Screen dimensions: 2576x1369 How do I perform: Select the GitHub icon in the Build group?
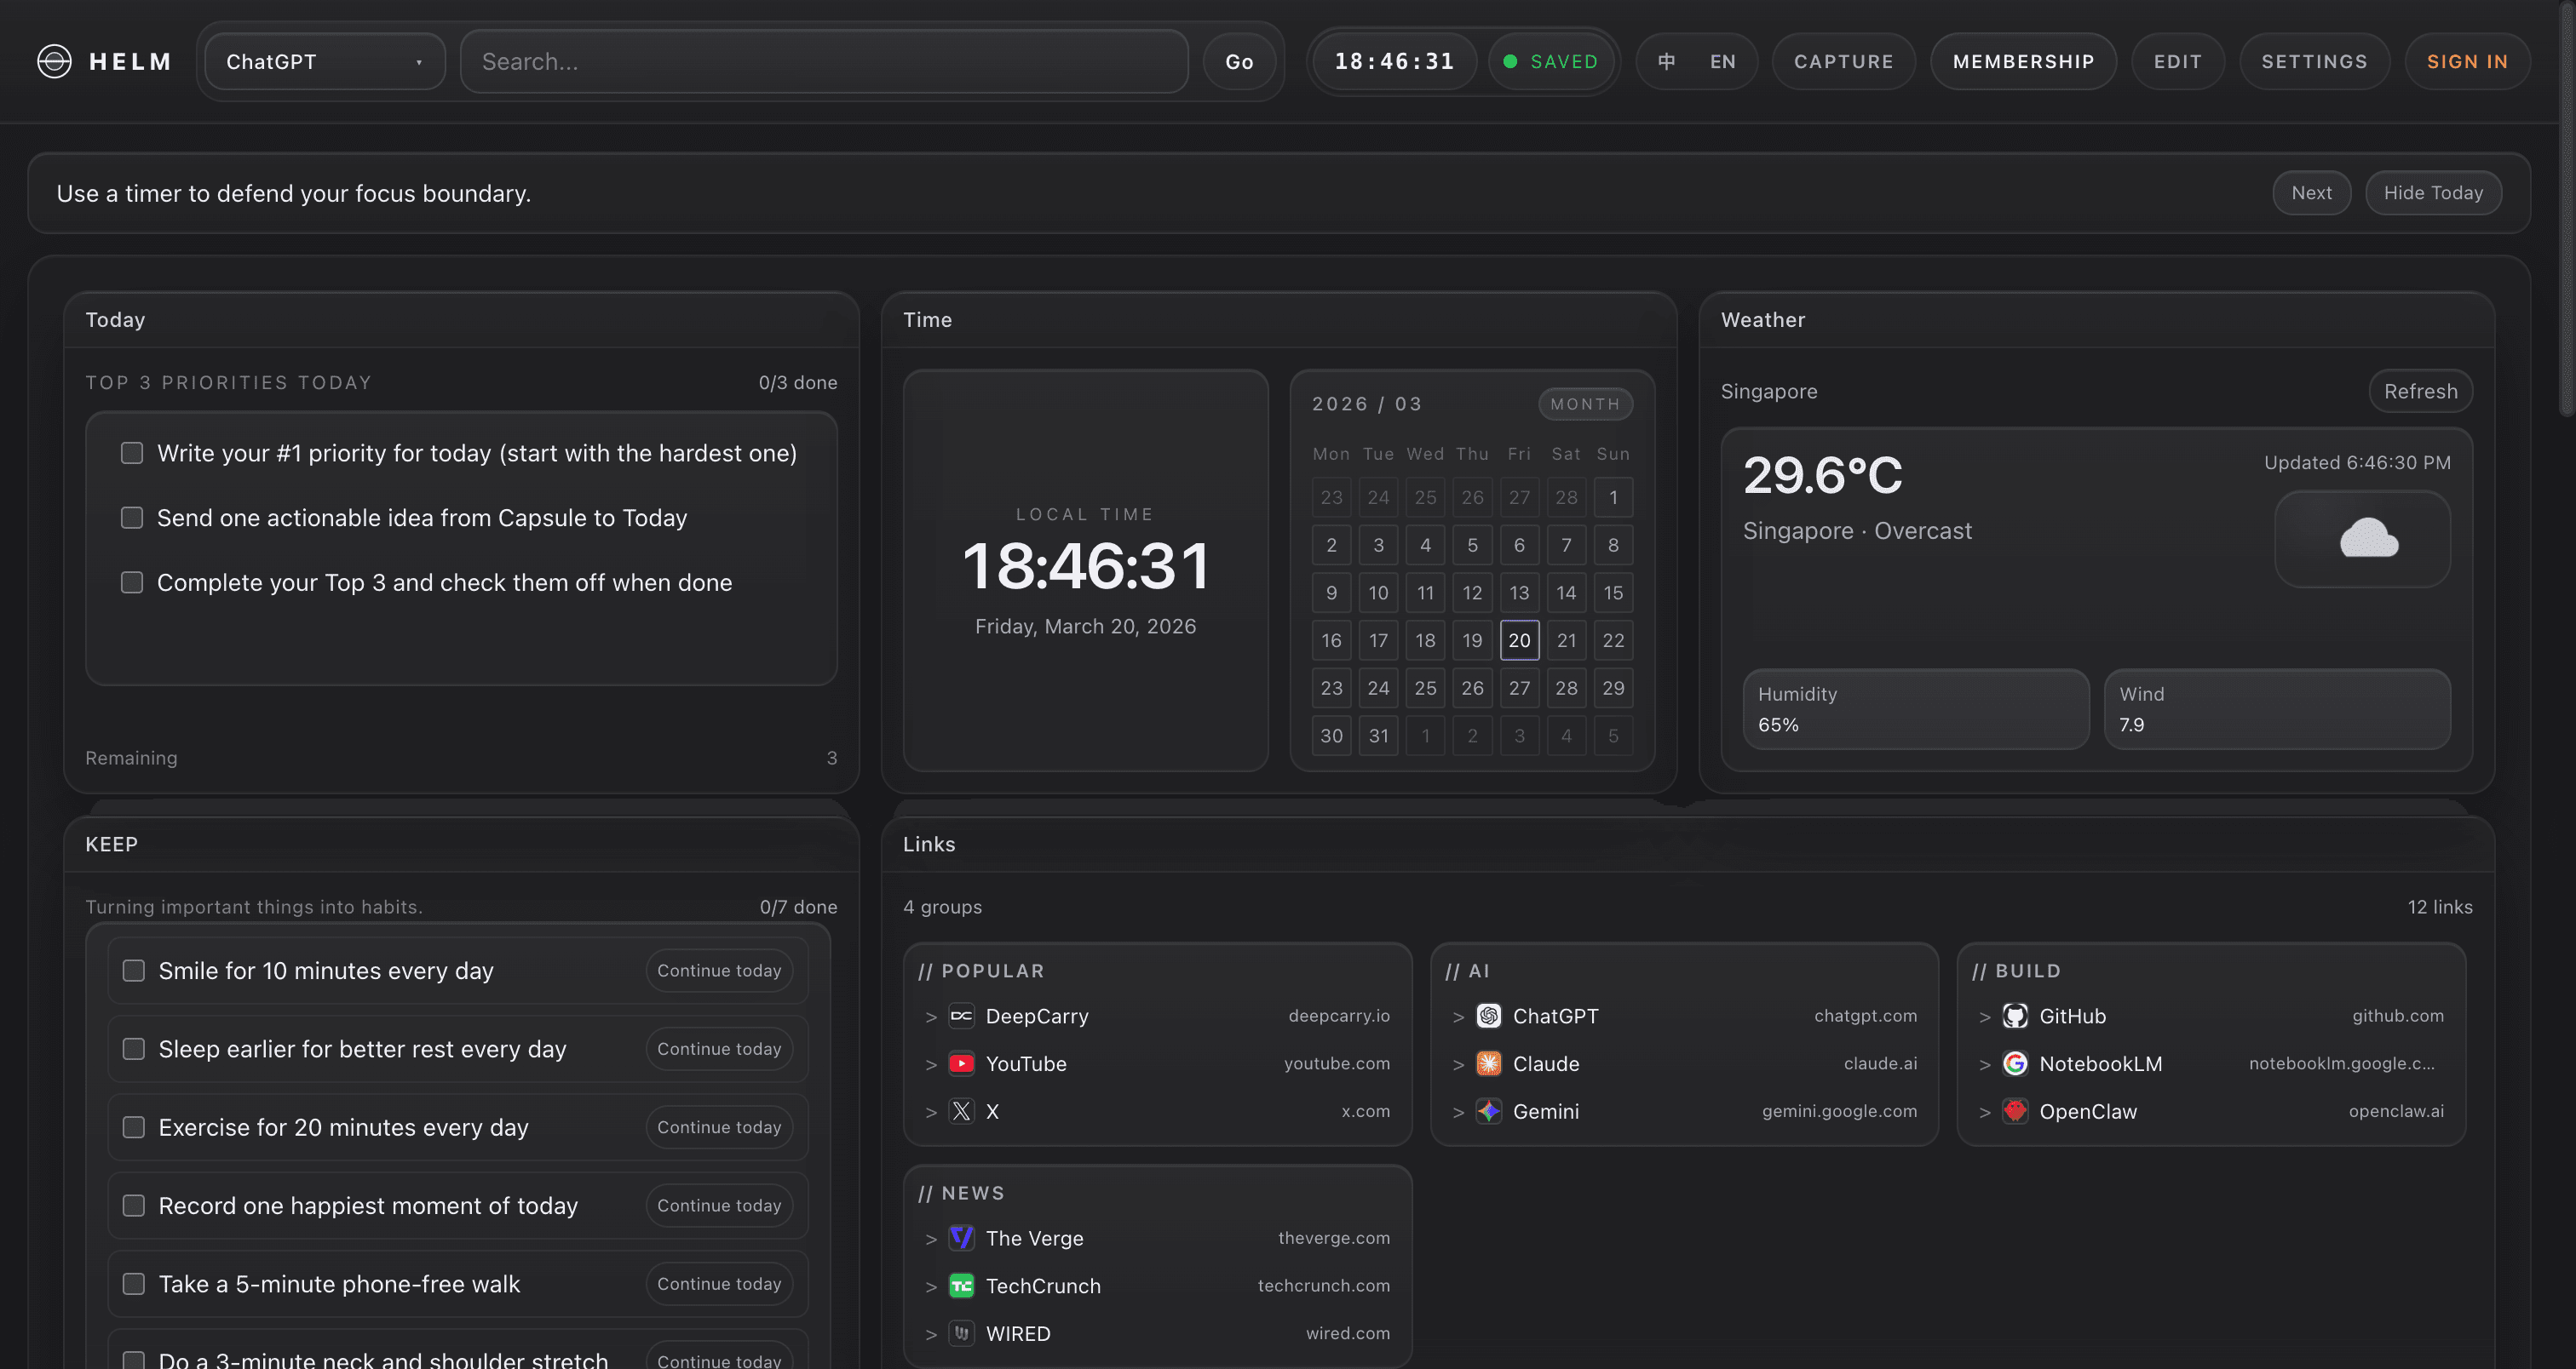click(2016, 1016)
